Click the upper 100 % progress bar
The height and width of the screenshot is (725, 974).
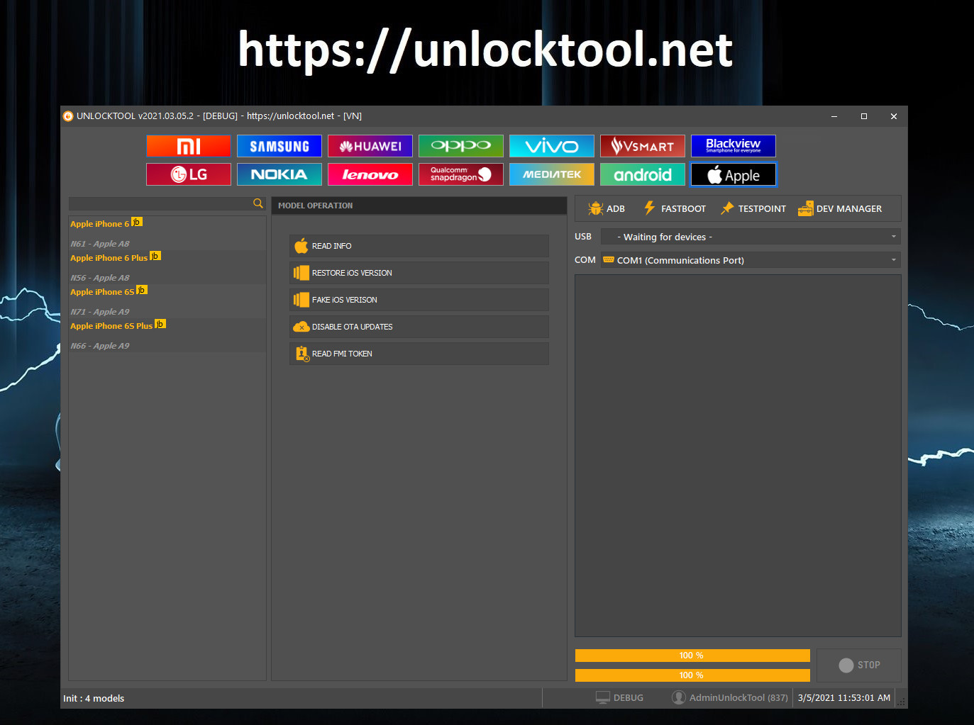[x=692, y=656]
